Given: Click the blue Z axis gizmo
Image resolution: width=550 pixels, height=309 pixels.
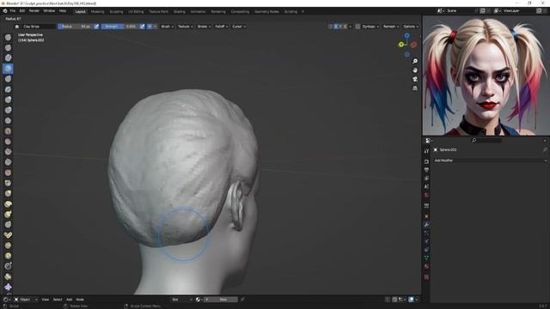Looking at the screenshot, I should pyautogui.click(x=406, y=36).
